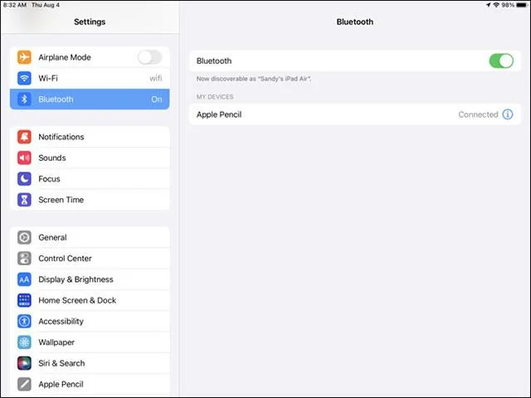Turn off the Bluetooth switch
This screenshot has height=398, width=531.
click(501, 61)
